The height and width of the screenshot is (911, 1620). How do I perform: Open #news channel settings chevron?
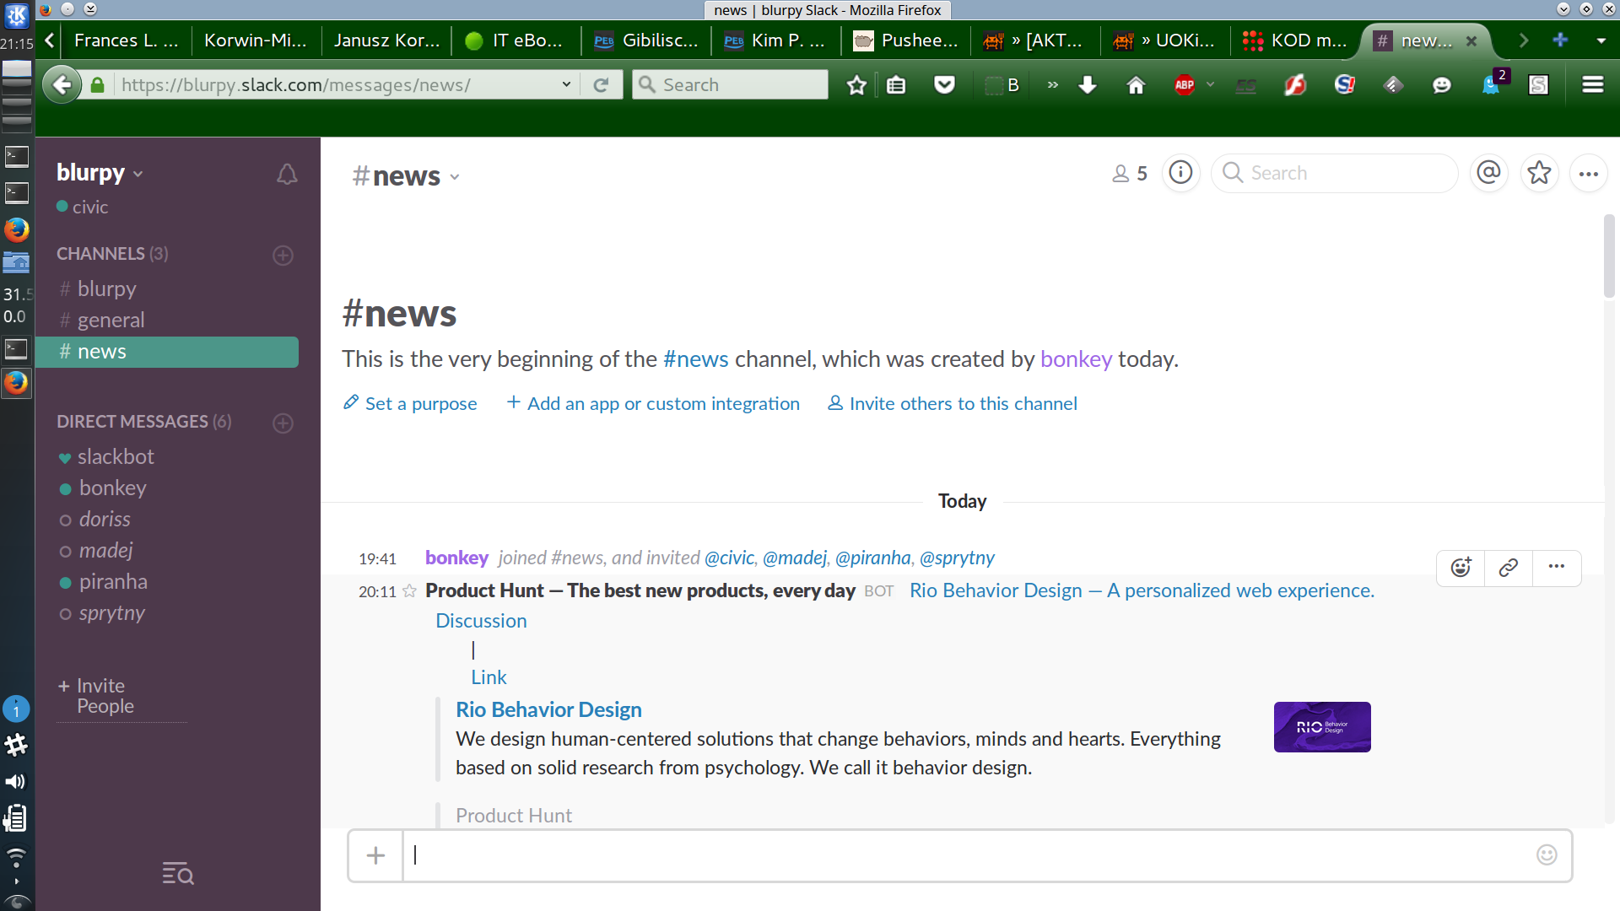click(x=455, y=177)
